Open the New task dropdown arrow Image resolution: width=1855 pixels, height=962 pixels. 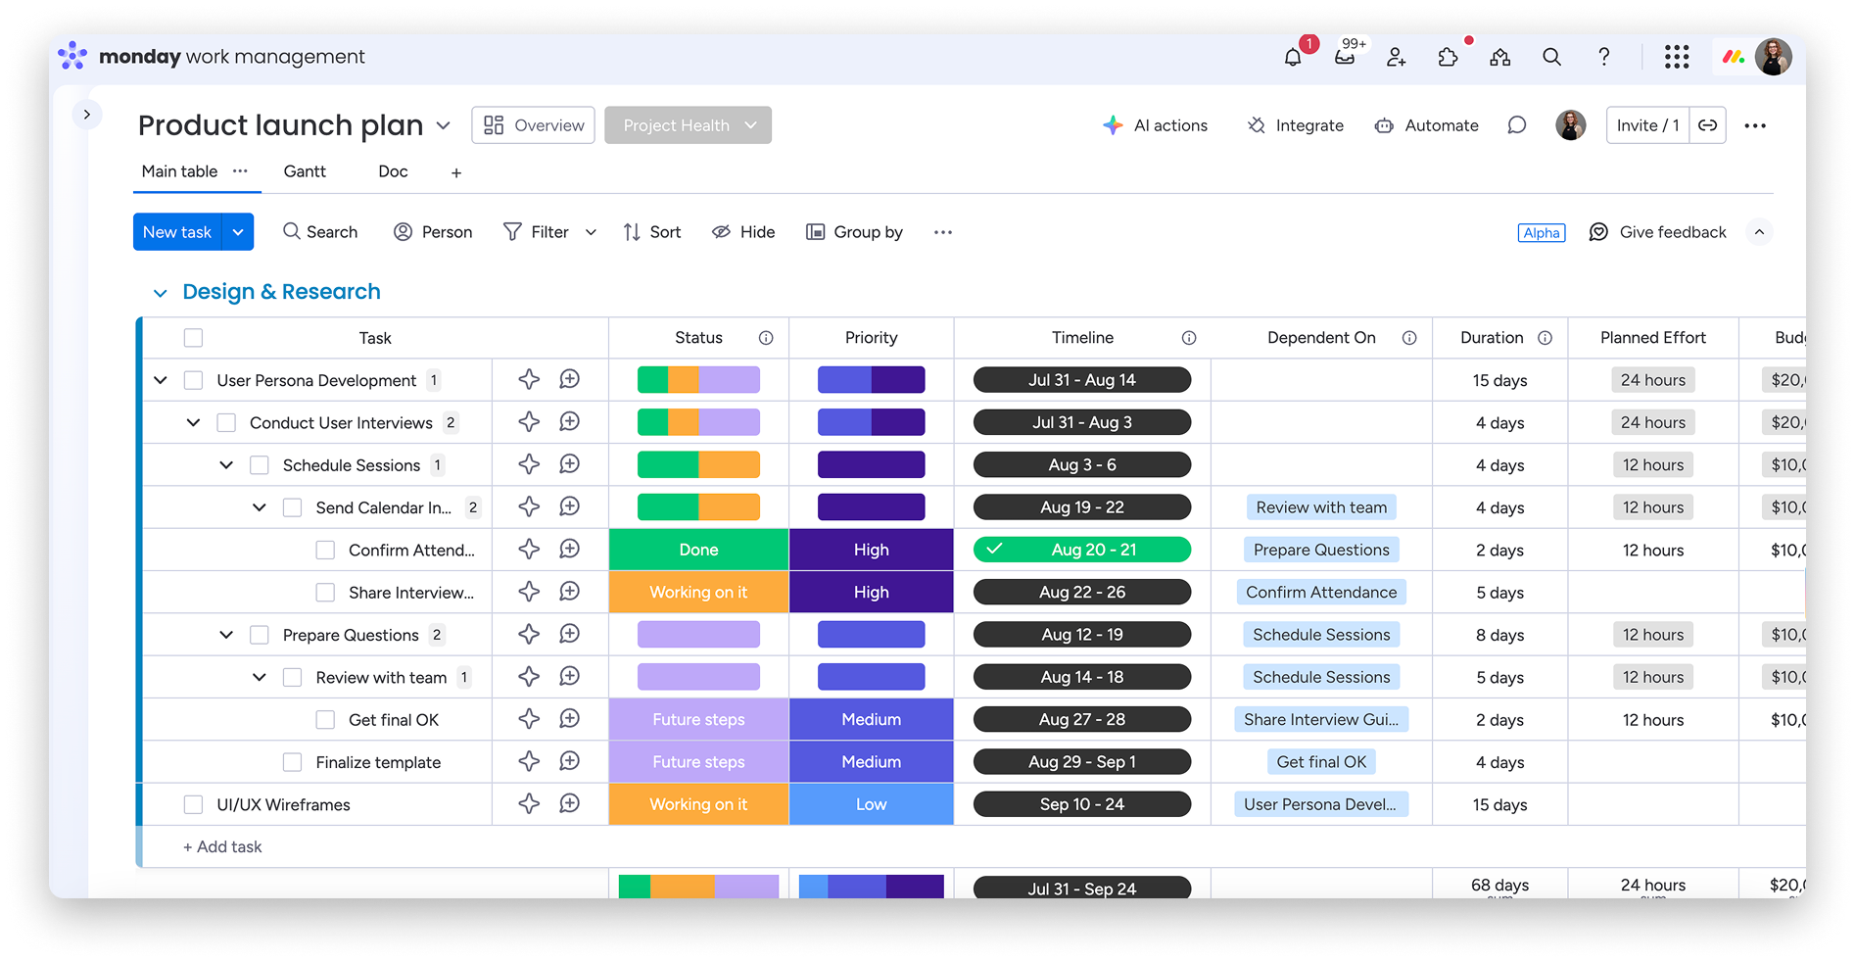point(238,232)
